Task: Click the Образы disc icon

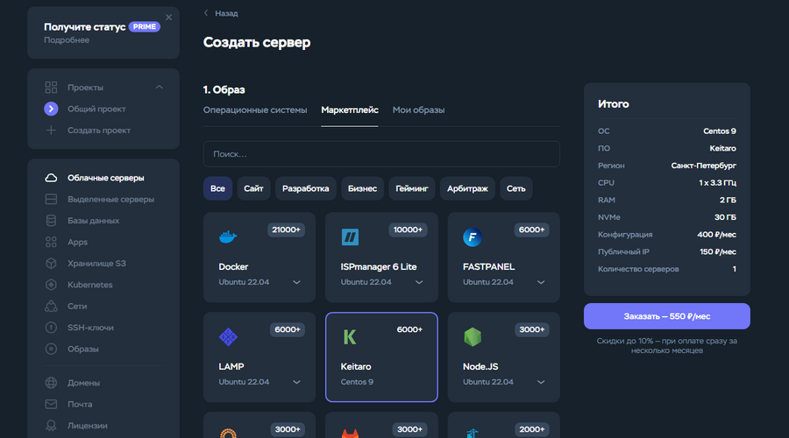Action: point(51,349)
